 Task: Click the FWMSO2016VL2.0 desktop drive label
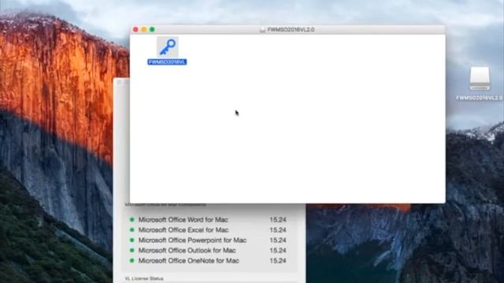click(480, 97)
